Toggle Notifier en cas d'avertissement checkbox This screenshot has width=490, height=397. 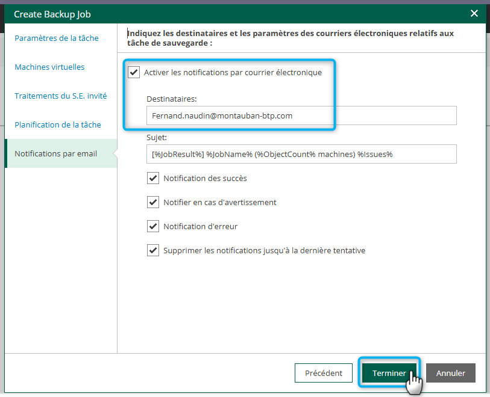coord(153,202)
